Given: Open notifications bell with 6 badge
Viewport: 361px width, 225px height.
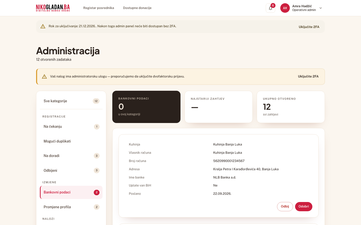Looking at the screenshot, I should click(x=270, y=8).
